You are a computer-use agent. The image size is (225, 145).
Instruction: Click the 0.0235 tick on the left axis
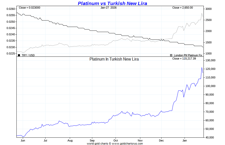(x=11, y=41)
